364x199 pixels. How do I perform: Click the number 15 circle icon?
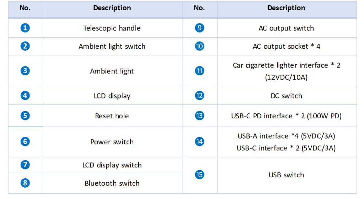(199, 174)
